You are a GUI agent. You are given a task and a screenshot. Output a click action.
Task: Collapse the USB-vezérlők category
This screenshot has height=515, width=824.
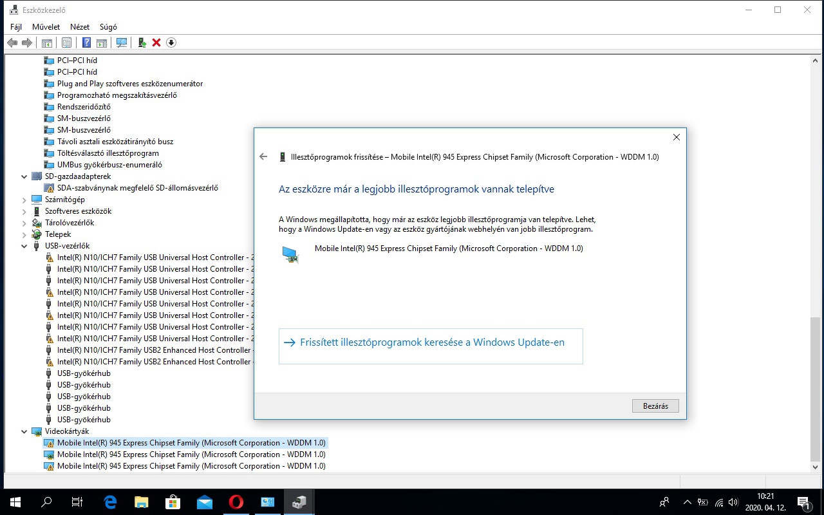click(x=24, y=246)
